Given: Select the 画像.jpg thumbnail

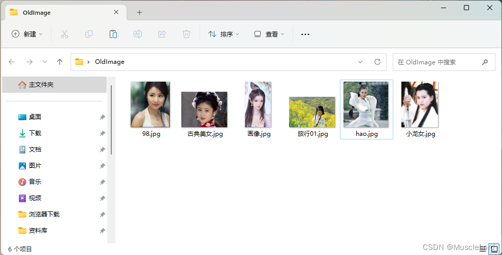Looking at the screenshot, I should 258,104.
